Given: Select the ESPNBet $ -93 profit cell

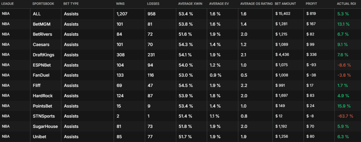Looking at the screenshot, I should coord(311,65).
